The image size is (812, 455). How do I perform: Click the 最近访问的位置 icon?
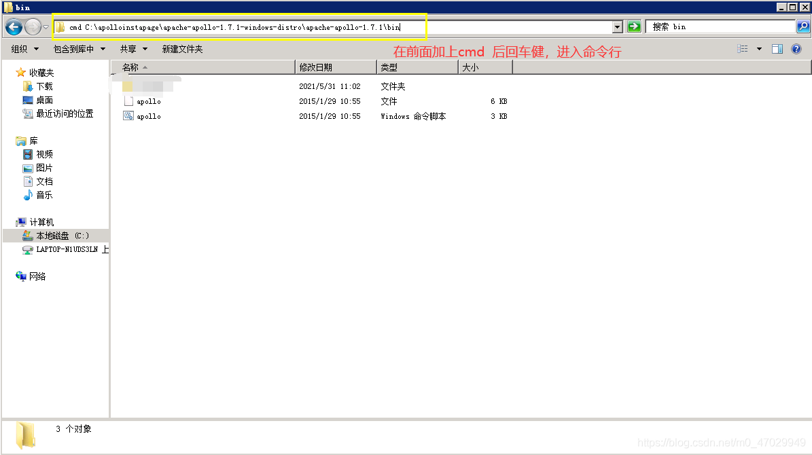[28, 113]
